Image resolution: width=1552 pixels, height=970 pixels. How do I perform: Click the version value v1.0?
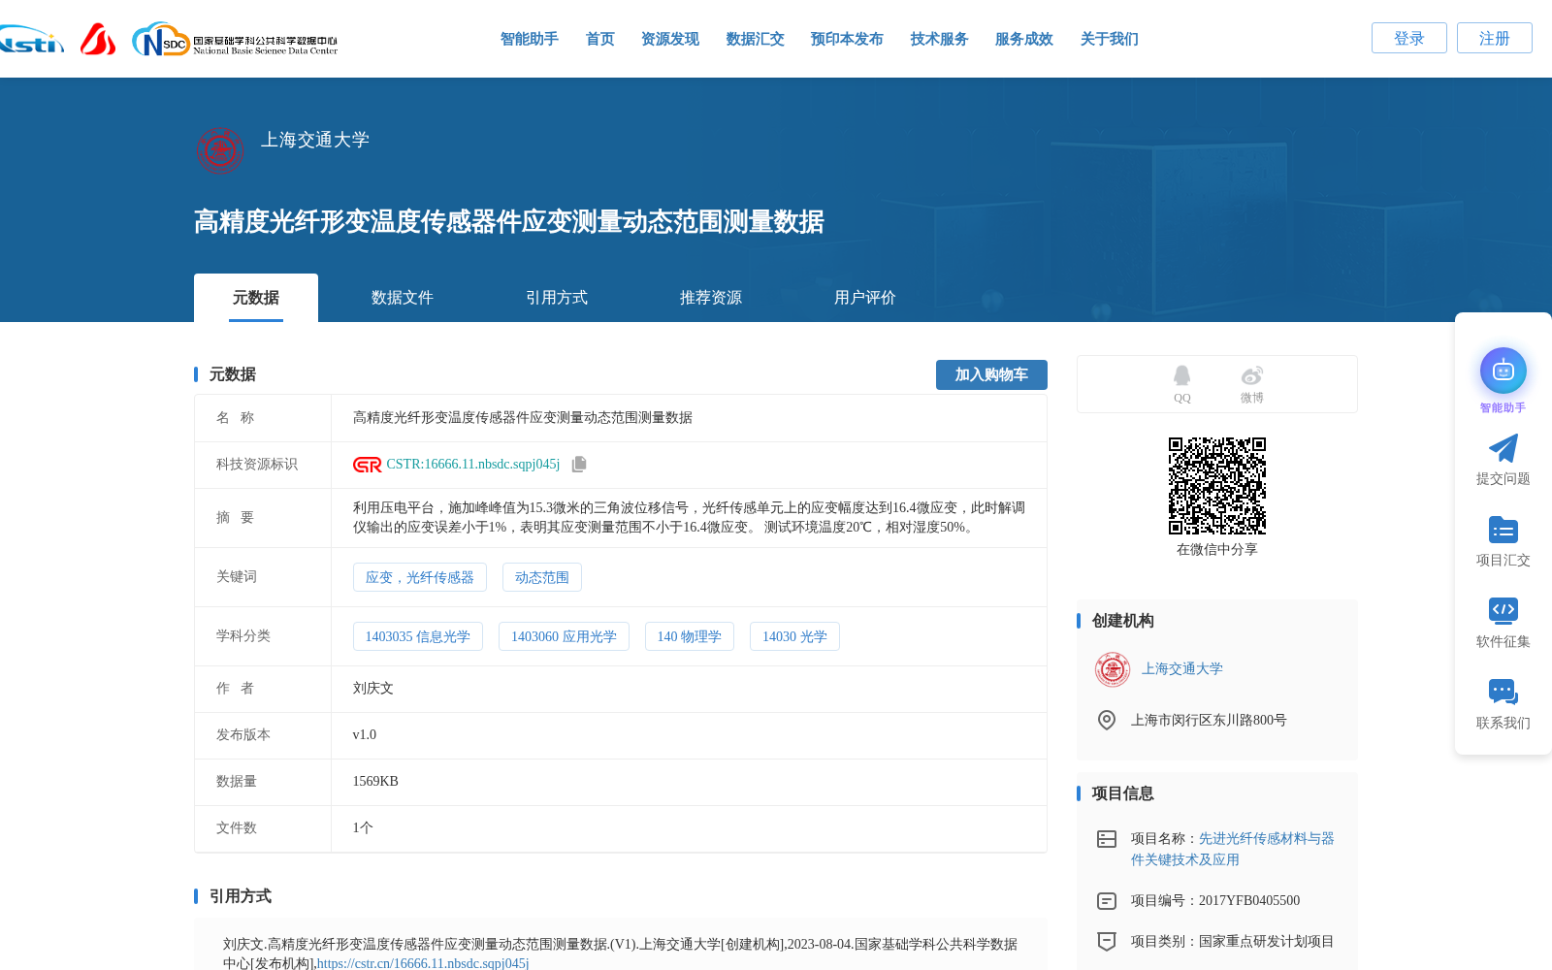[x=364, y=735]
